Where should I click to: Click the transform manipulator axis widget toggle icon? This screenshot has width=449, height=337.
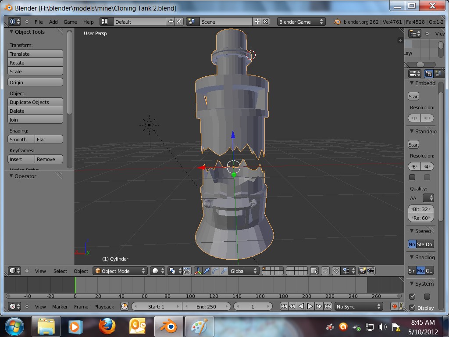[197, 271]
